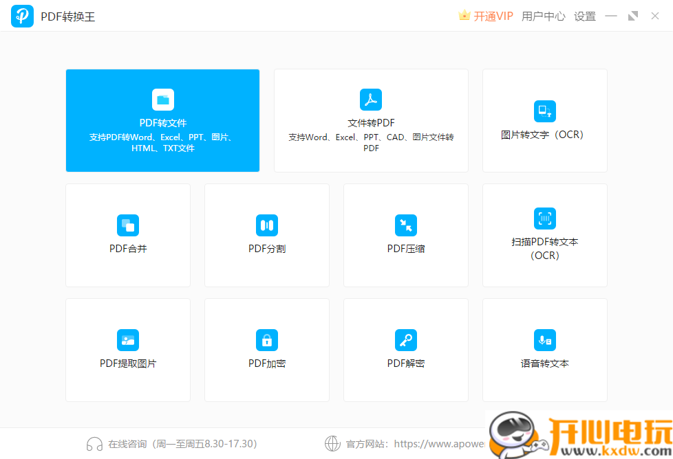Open the 文件转PDF tool

371,120
